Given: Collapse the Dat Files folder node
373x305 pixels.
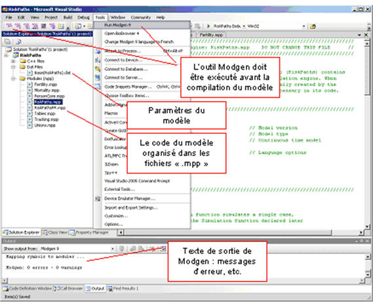Looking at the screenshot, I should click(13, 67).
